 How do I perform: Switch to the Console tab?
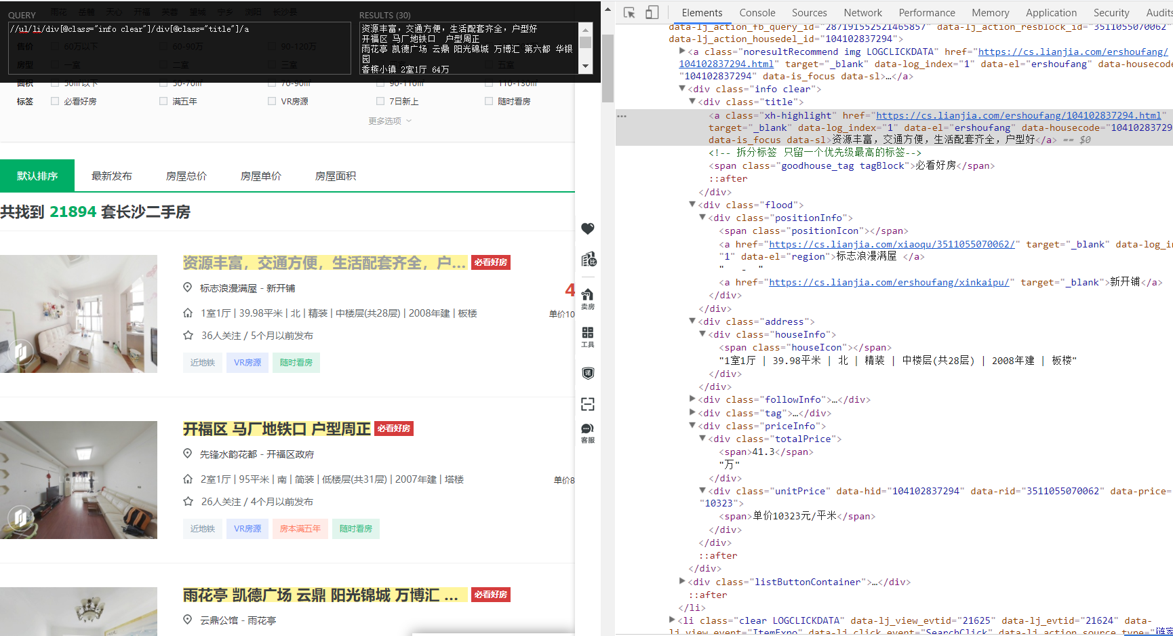pos(757,13)
